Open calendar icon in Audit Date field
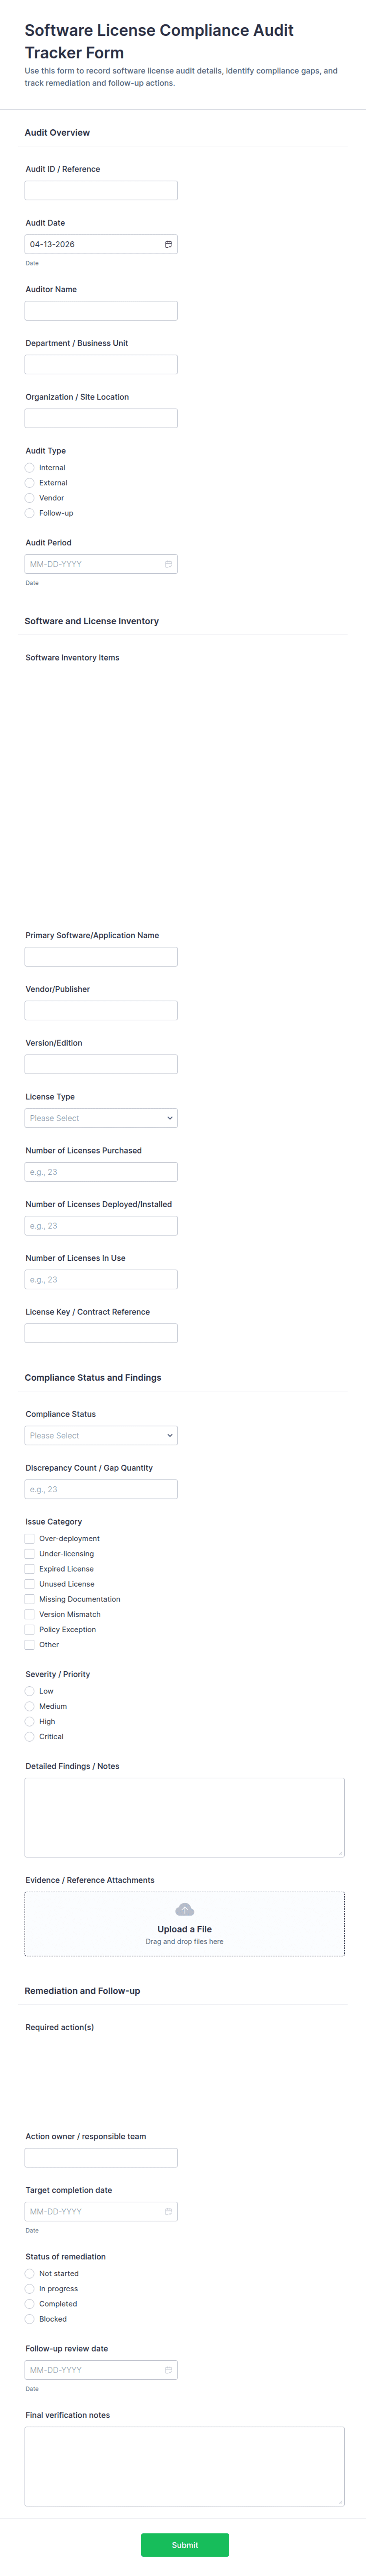366x2576 pixels. pos(168,244)
